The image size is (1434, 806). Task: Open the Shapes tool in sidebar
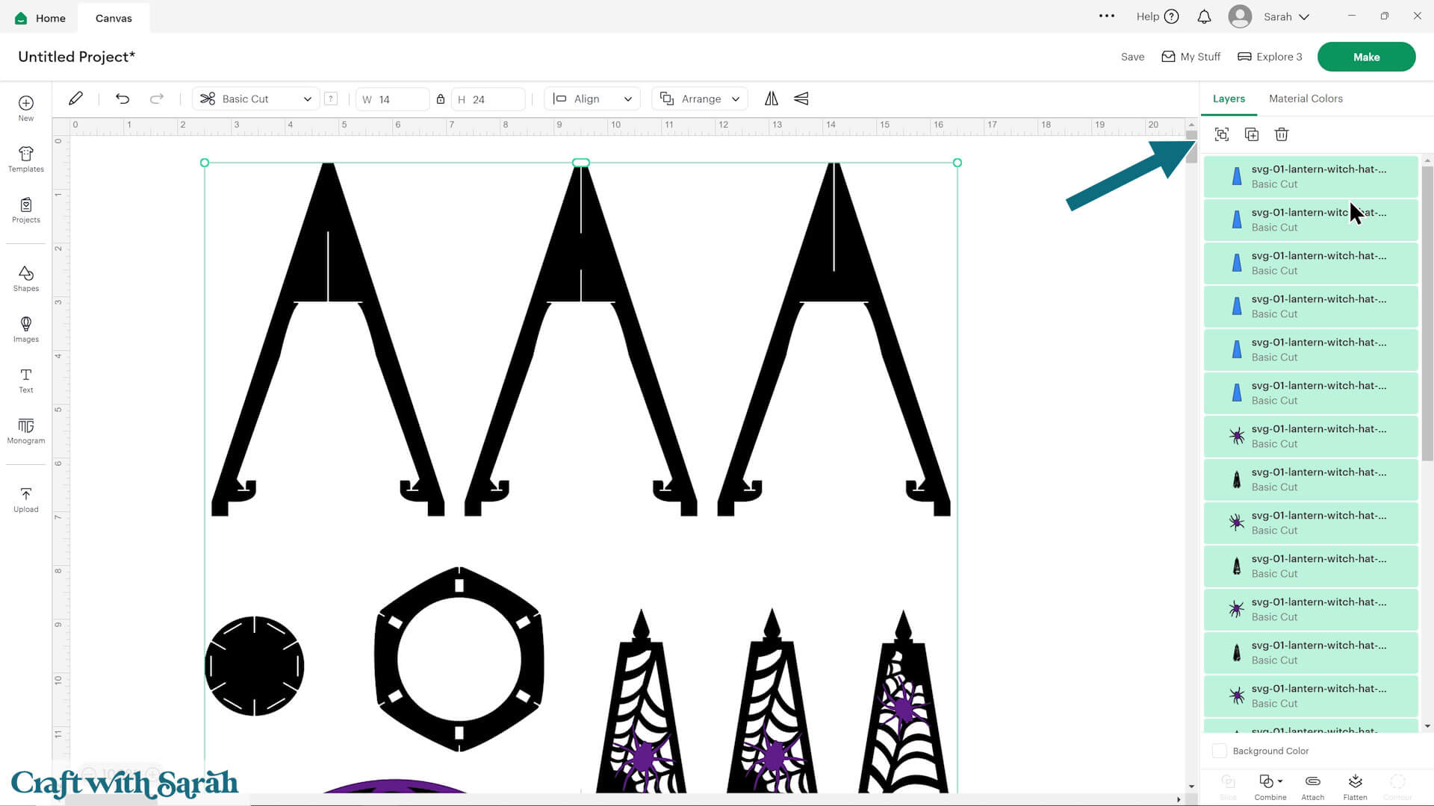[x=25, y=278]
